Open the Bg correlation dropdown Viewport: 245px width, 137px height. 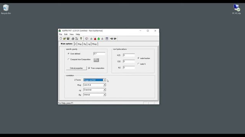105,95
